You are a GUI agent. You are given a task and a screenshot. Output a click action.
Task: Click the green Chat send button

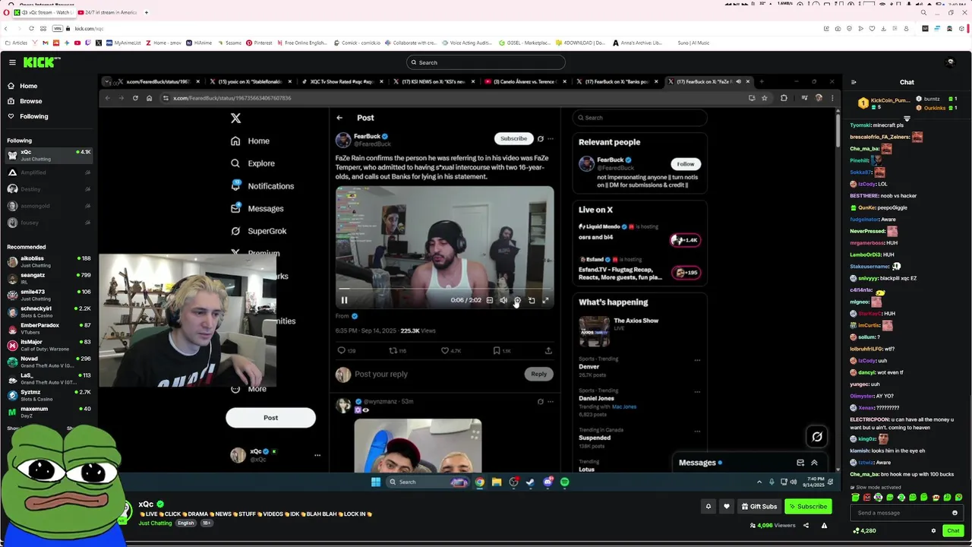click(953, 531)
